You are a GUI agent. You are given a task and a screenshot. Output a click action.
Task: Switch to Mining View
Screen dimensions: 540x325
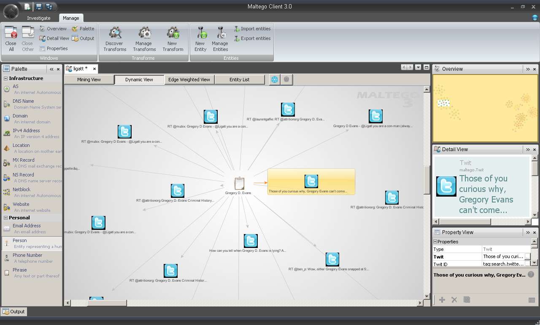pos(89,80)
